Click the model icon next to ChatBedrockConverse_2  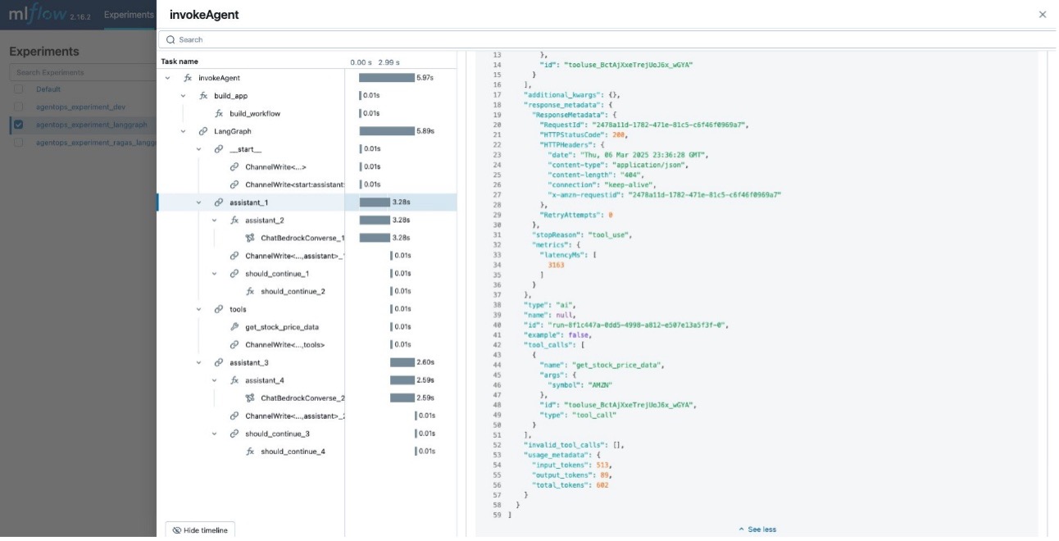click(250, 398)
